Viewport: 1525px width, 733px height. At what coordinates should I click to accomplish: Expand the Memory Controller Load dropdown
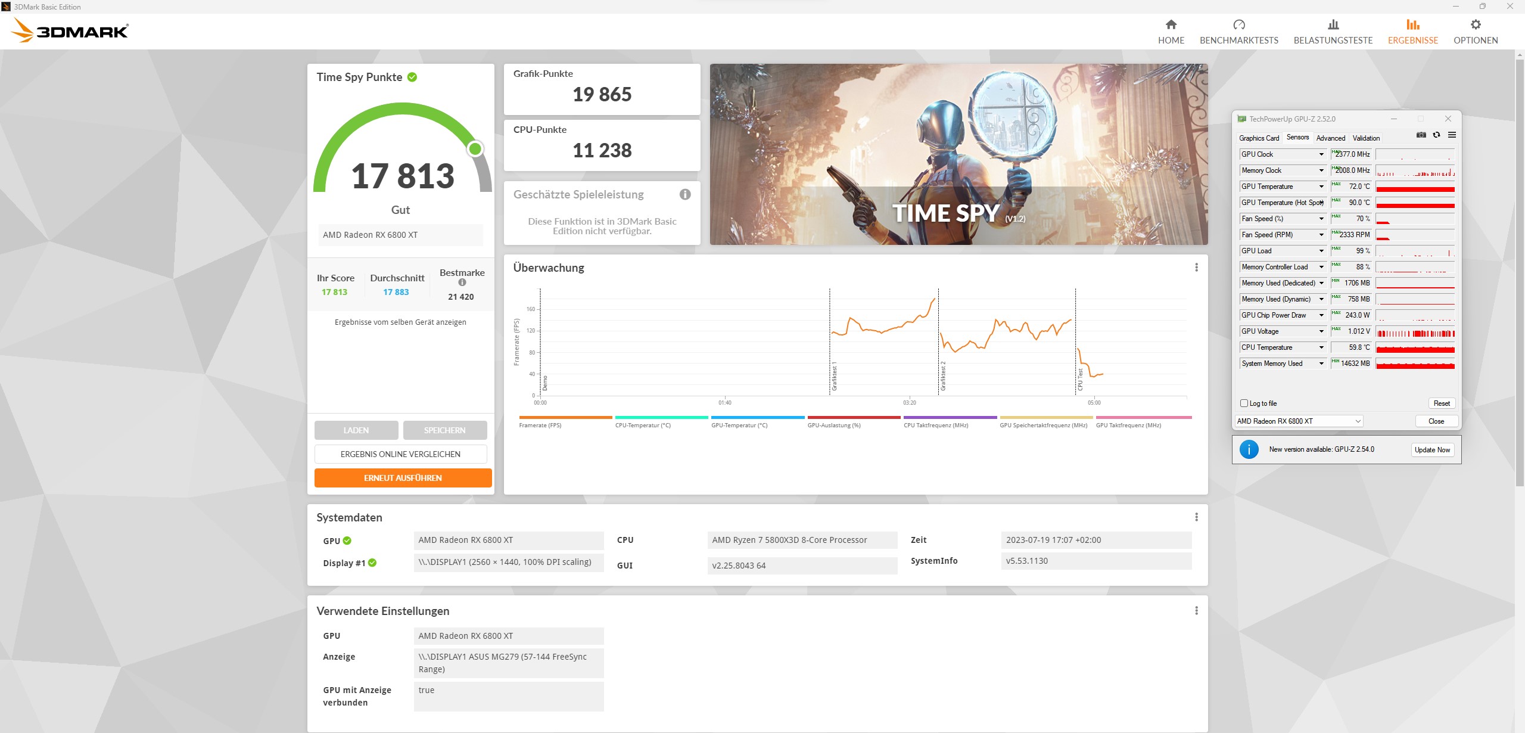(1321, 267)
